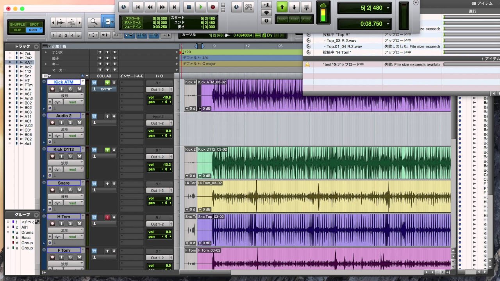Open the Groups list menu

coord(36,215)
